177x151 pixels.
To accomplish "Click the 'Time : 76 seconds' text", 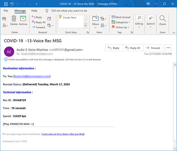I will click(x=14, y=108).
